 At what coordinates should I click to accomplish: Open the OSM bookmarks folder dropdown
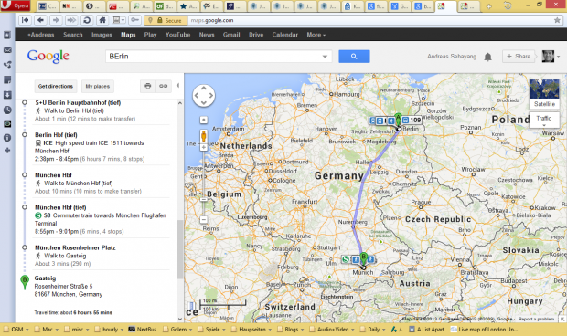(16, 329)
